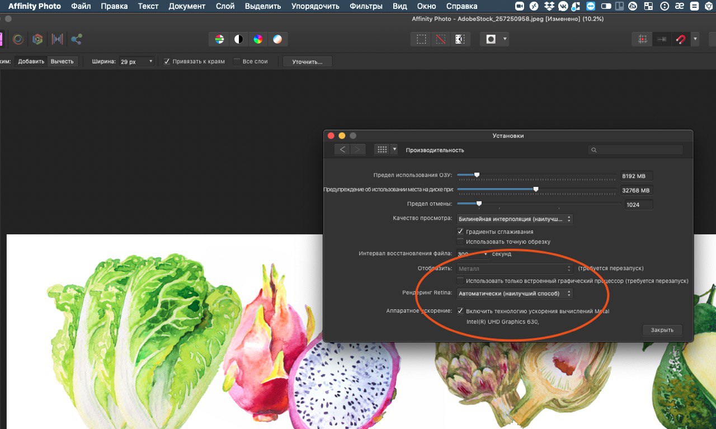Image resolution: width=716 pixels, height=429 pixels.
Task: Enable the Все слои checkbox
Action: tap(237, 62)
